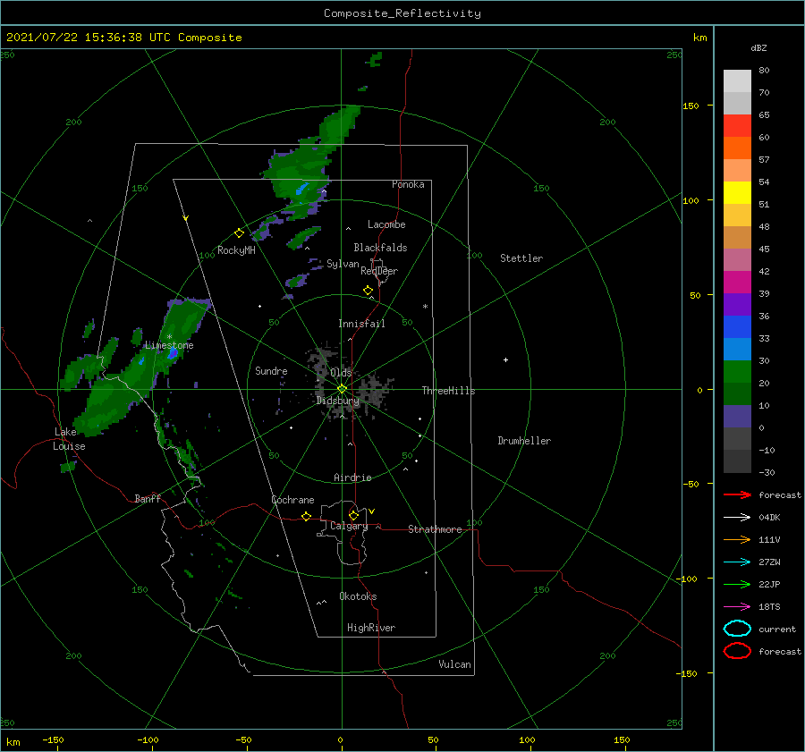The height and width of the screenshot is (752, 805).
Task: Click the blue reflectivity core south of Ponoka
Action: pos(302,189)
